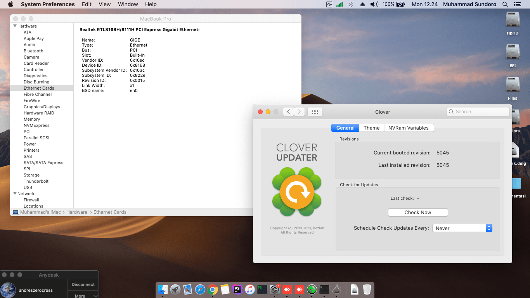The image size is (530, 298).
Task: Click the andreszerocross globe avatar
Action: 8,290
